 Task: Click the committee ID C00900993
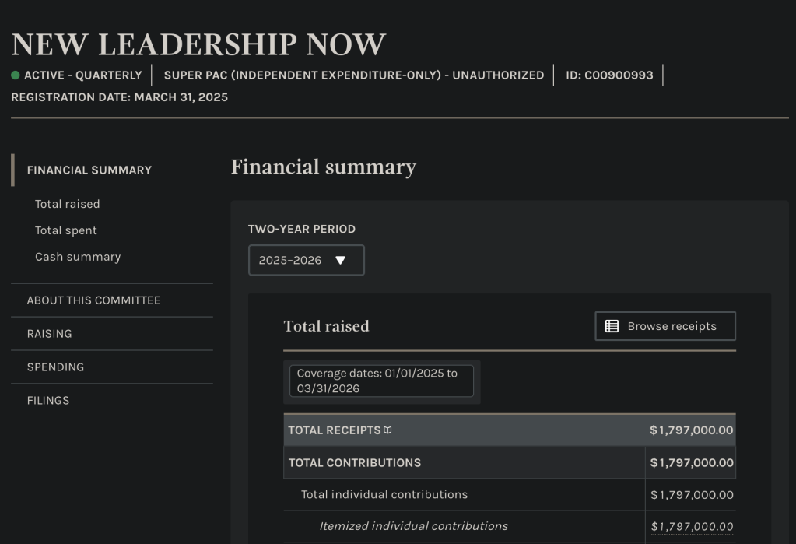click(609, 75)
